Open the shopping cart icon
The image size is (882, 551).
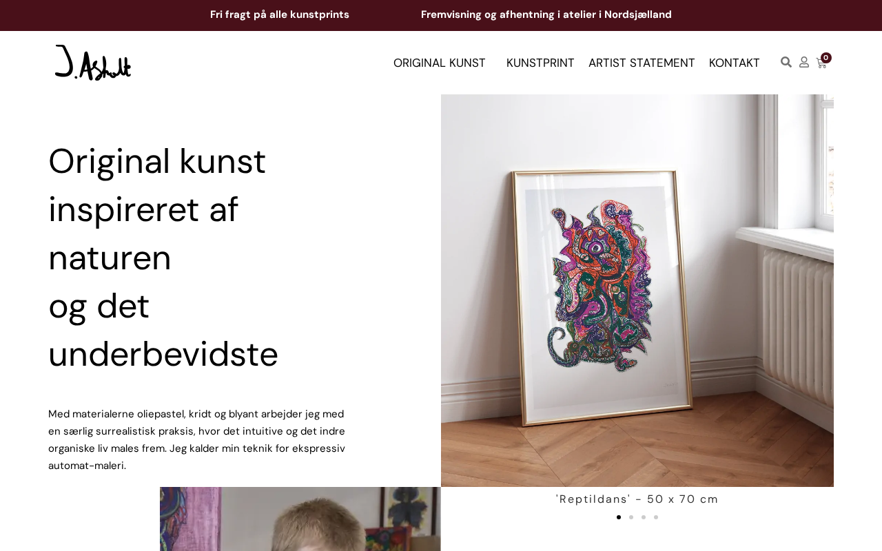[821, 63]
